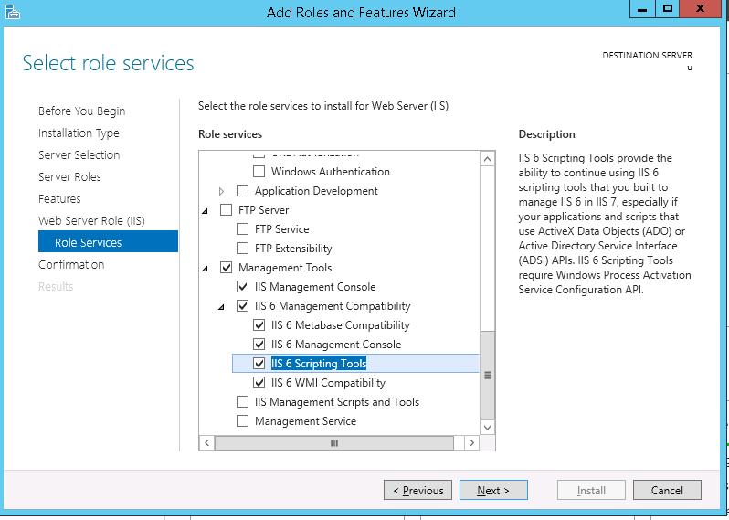Viewport: 729px width, 520px height.
Task: Check the Windows Authentication checkbox
Action: pyautogui.click(x=259, y=172)
